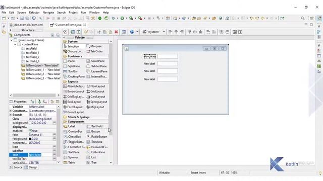Choose the Selection tool in palette
323x181 pixels.
[x=71, y=46]
